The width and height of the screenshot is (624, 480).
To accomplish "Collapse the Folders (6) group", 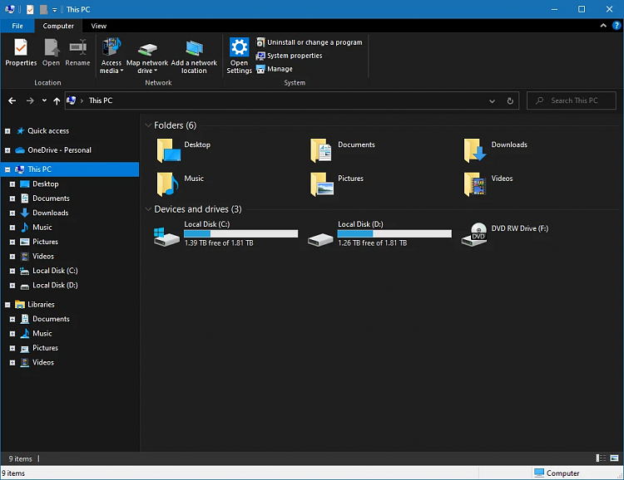I will (x=148, y=125).
